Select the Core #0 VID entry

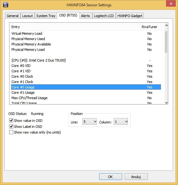pyautogui.click(x=86, y=66)
